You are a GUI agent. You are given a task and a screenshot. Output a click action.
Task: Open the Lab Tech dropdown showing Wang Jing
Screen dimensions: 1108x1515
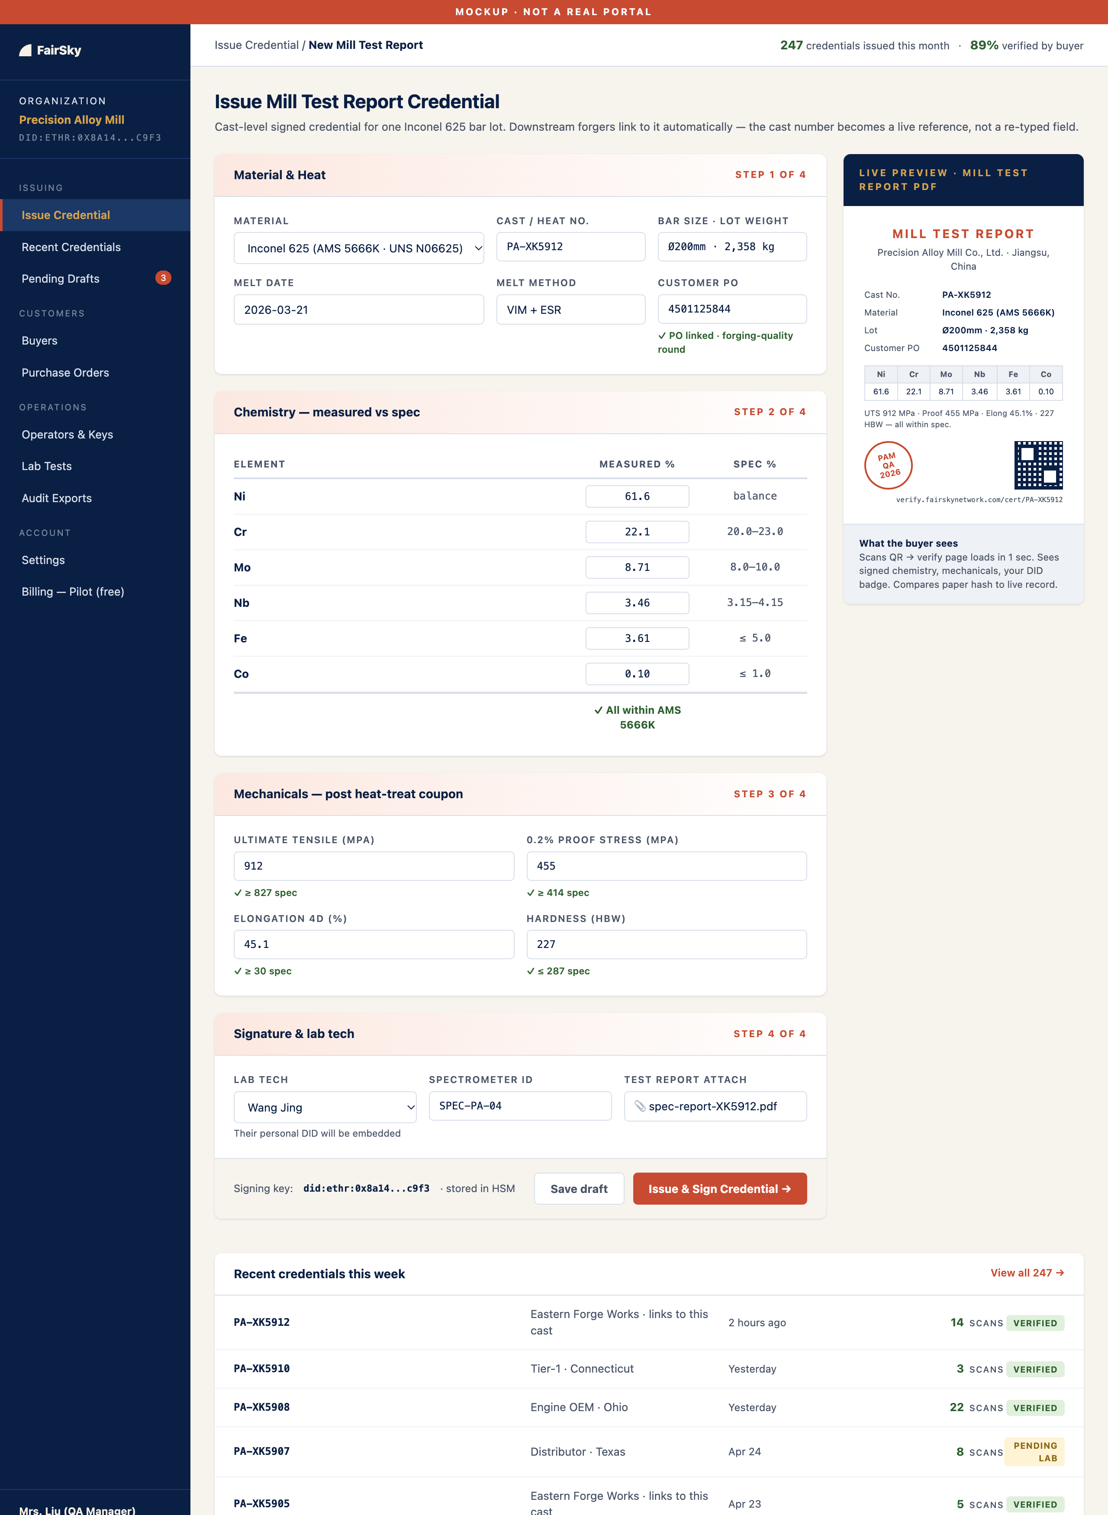325,1107
